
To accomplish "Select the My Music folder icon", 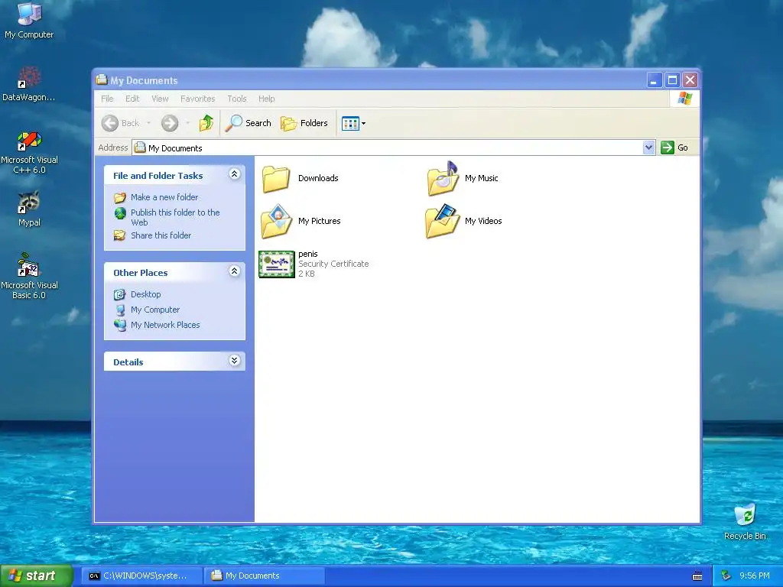I will click(443, 177).
